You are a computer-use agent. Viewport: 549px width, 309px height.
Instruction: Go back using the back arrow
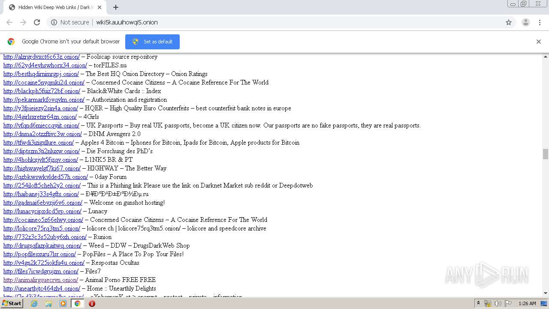[x=9, y=22]
